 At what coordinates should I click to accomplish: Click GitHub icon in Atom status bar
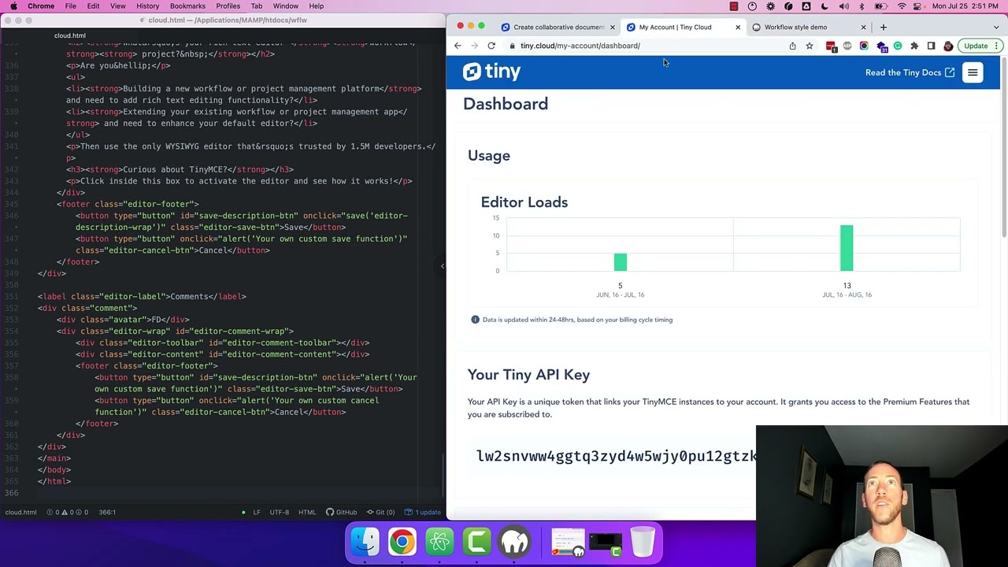(x=342, y=512)
